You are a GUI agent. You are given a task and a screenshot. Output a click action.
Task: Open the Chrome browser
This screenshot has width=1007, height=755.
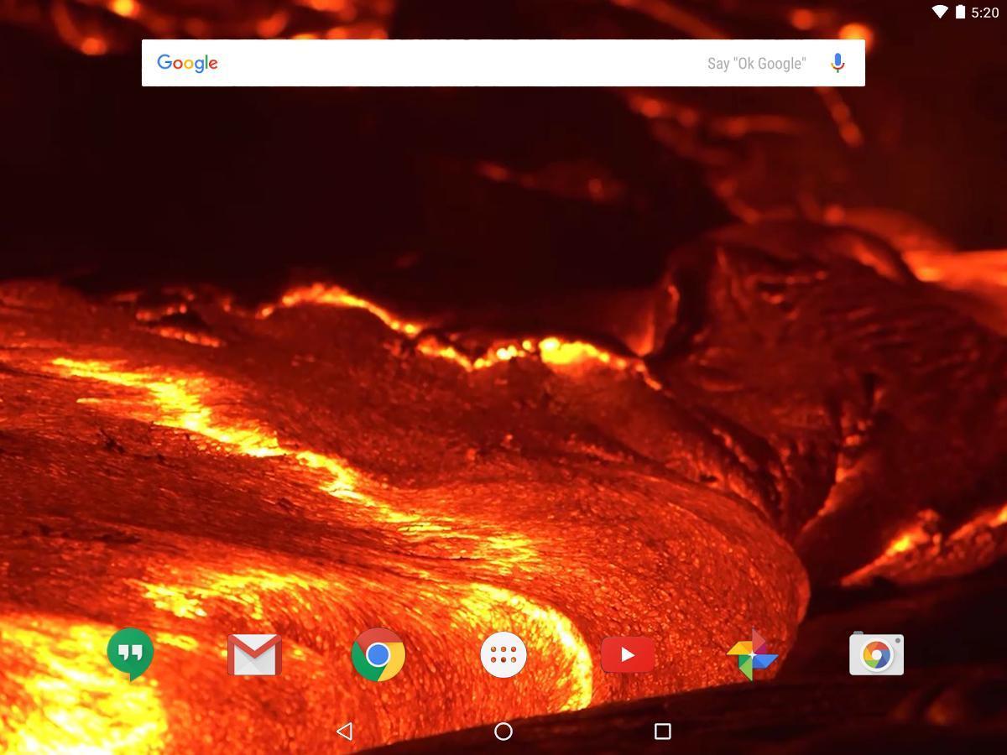pos(378,655)
